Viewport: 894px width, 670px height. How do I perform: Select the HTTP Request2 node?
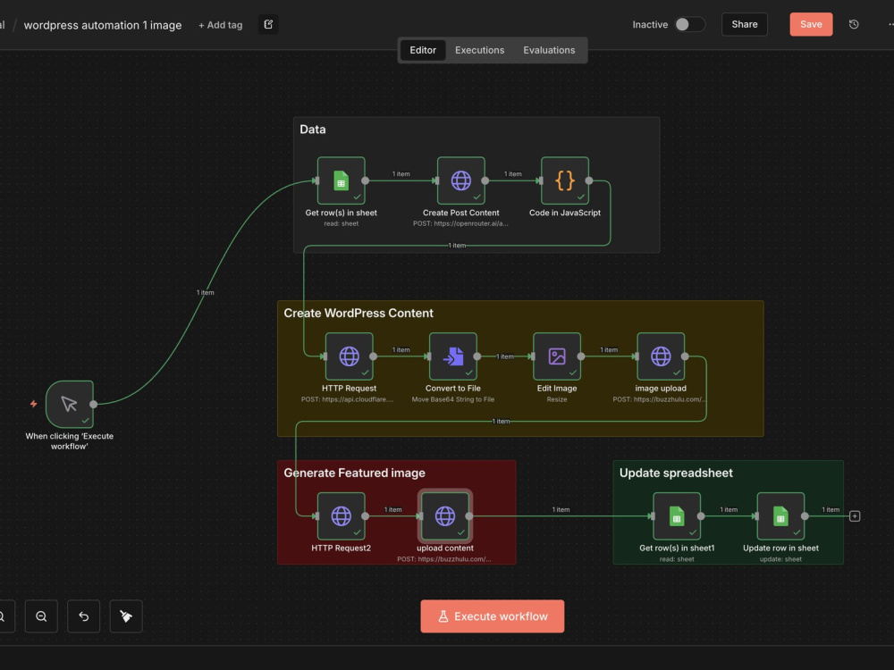point(341,516)
